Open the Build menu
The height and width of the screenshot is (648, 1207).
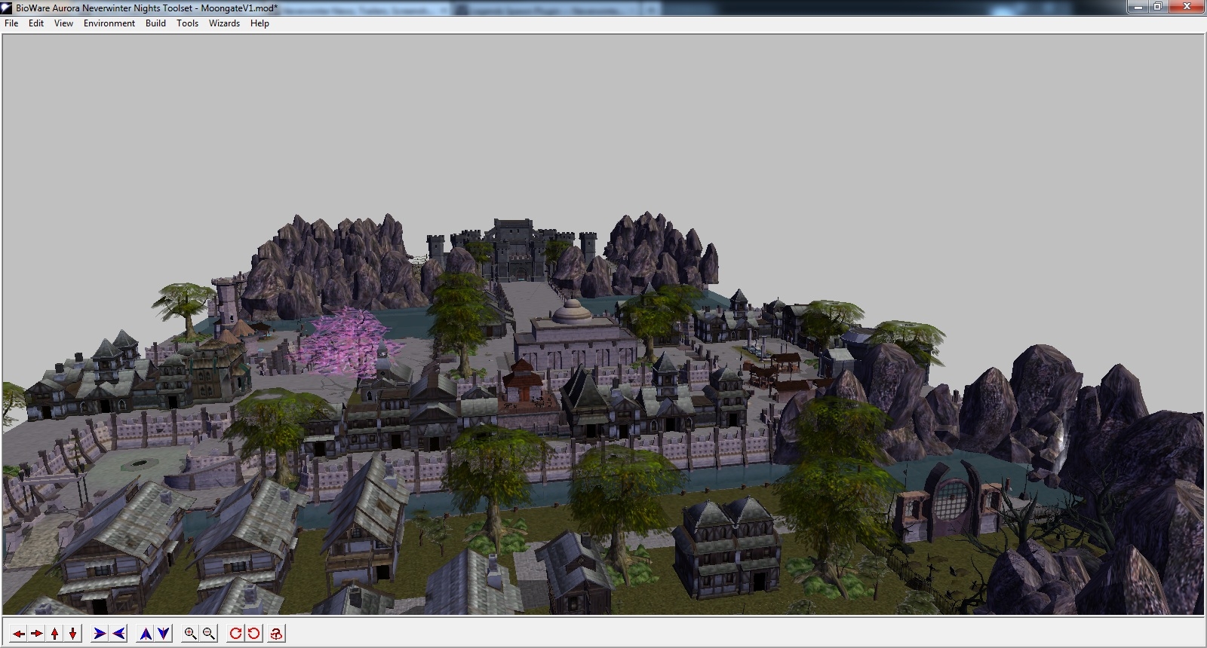155,23
